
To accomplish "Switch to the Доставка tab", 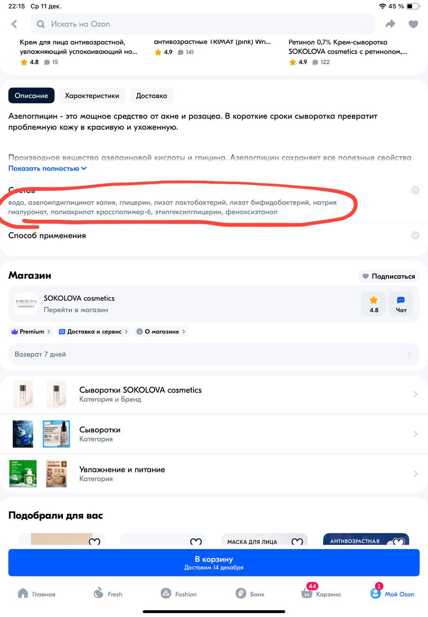I will point(152,95).
